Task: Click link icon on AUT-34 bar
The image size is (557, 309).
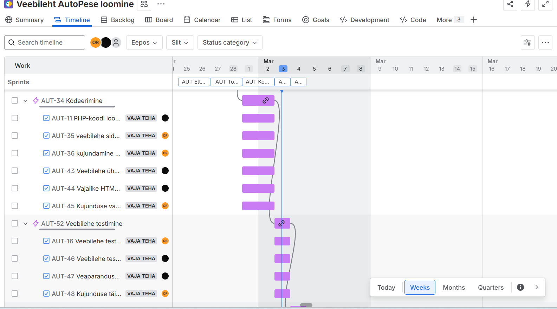Action: coord(266,100)
